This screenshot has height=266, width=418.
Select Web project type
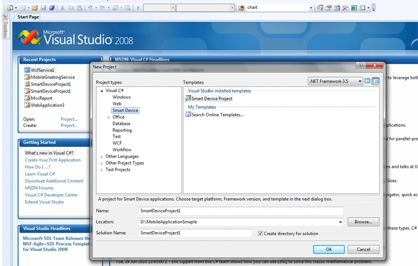tap(117, 104)
